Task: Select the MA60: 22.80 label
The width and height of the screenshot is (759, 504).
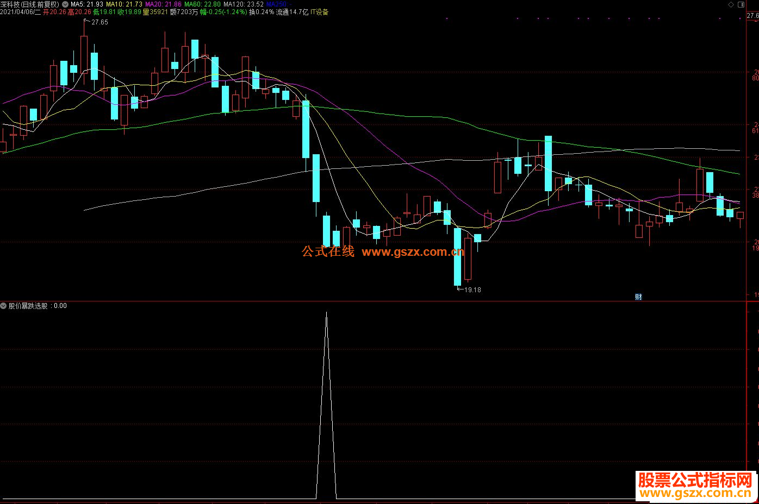Action: tap(202, 4)
